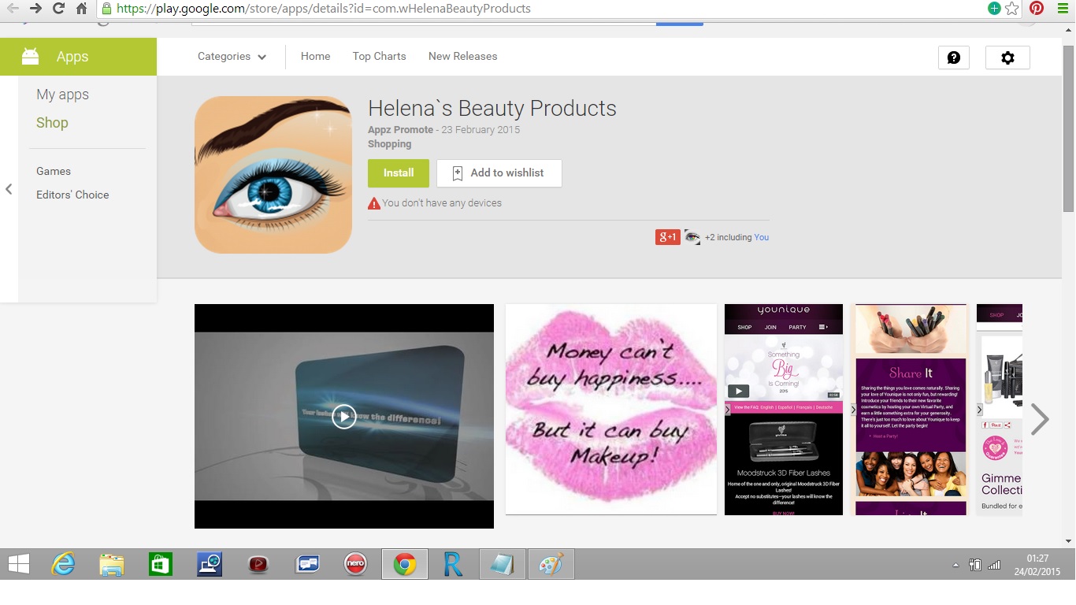Screen dimensions: 1076x605
Task: Open the Appz Promote developer link
Action: [x=400, y=130]
